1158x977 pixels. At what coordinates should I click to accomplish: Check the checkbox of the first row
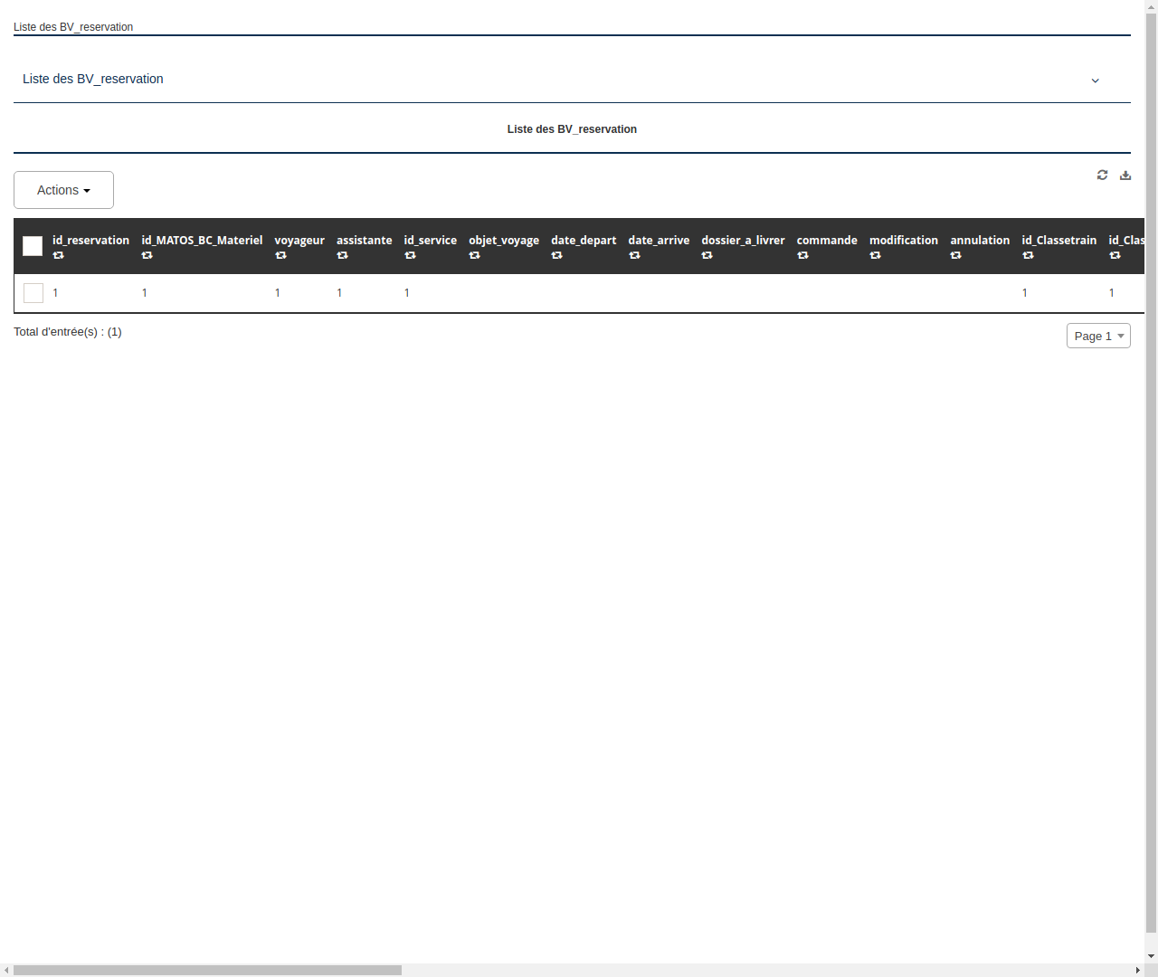click(x=33, y=292)
